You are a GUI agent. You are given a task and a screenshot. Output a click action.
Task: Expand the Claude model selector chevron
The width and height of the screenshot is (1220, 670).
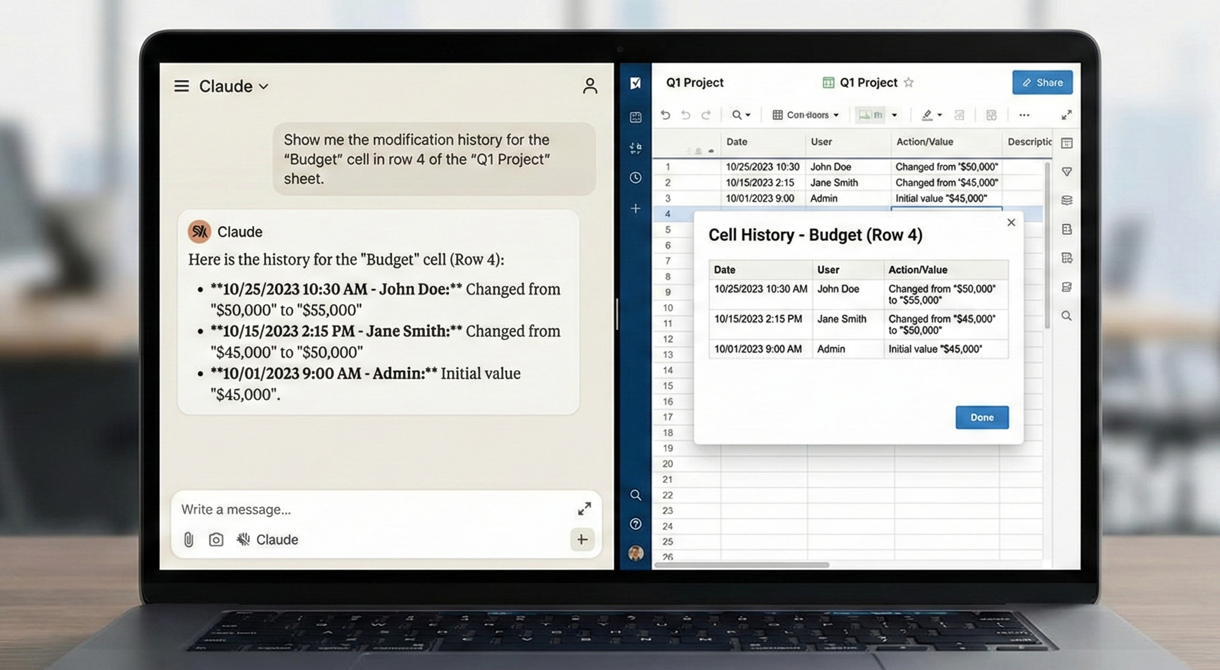point(264,87)
